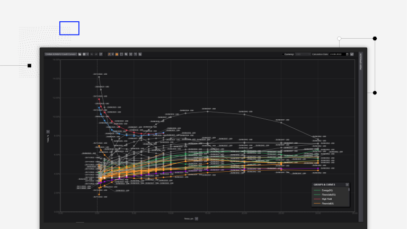
Task: Click the refresh icon in toolbar
Action: click(101, 54)
